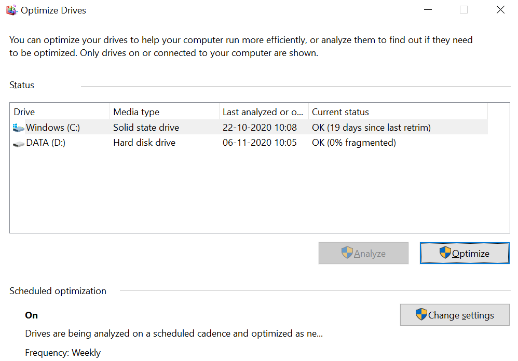Minimize the Optimize Drives window
Image resolution: width=518 pixels, height=361 pixels.
point(428,9)
